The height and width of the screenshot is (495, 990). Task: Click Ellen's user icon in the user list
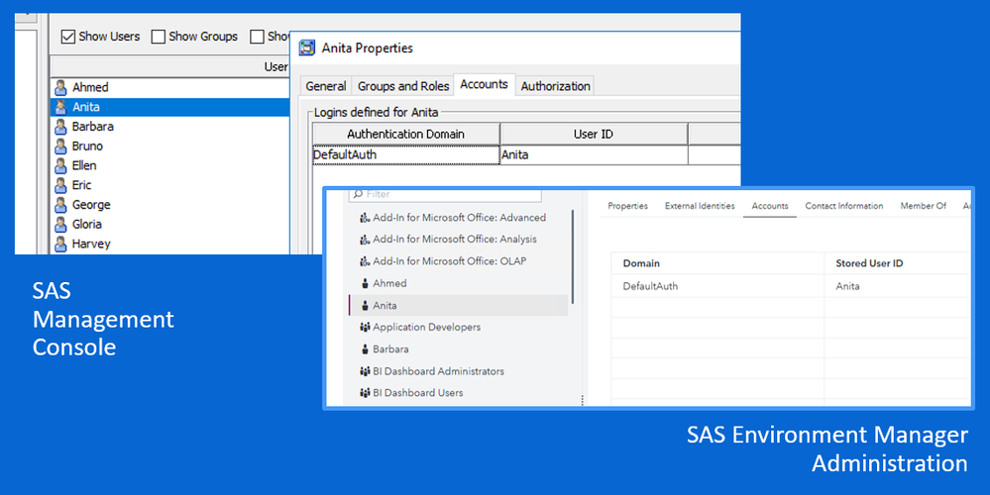pos(60,166)
